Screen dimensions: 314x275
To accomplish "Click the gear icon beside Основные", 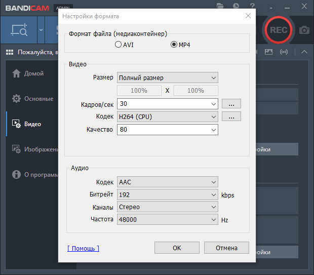I will tap(16, 99).
